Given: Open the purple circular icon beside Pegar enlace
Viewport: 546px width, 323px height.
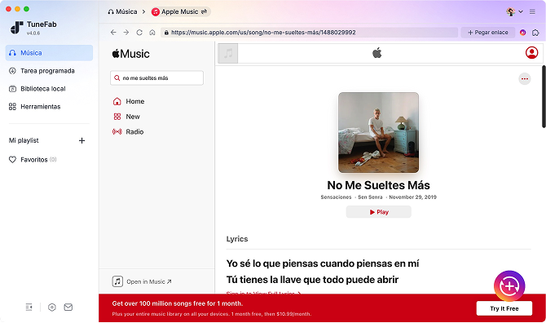Looking at the screenshot, I should 522,33.
